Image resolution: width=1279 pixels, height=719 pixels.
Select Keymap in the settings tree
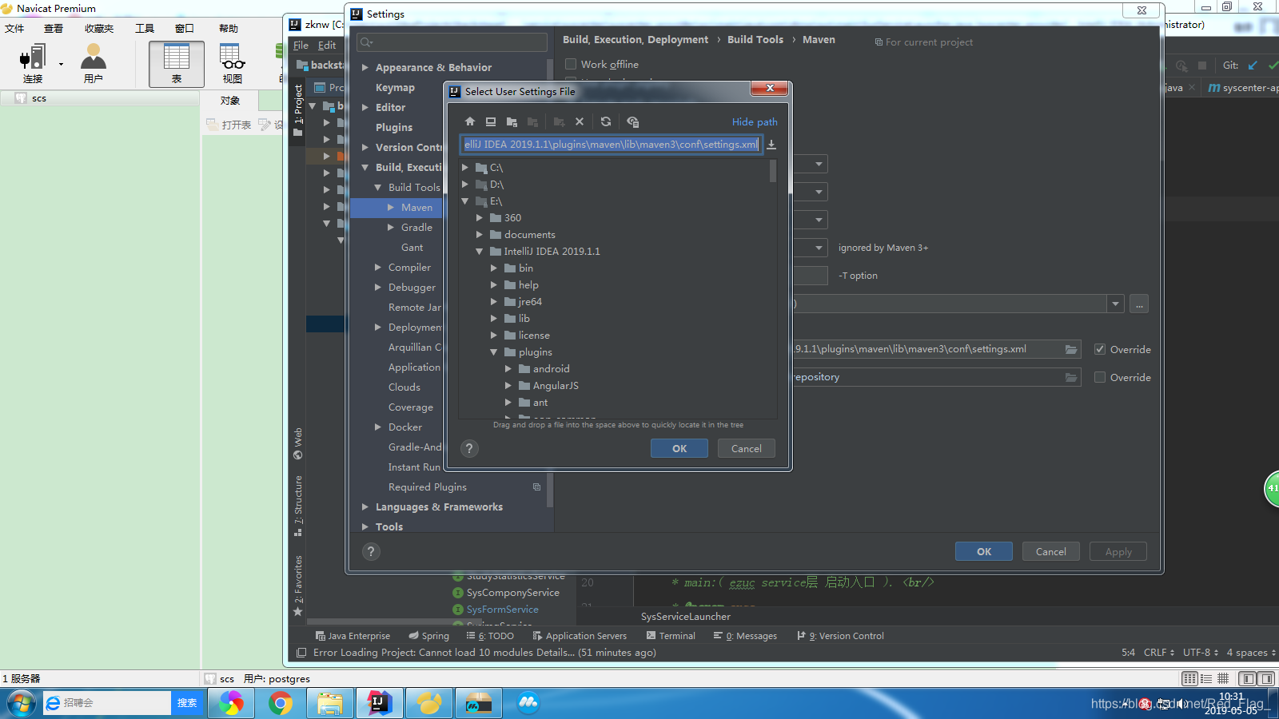pos(395,88)
